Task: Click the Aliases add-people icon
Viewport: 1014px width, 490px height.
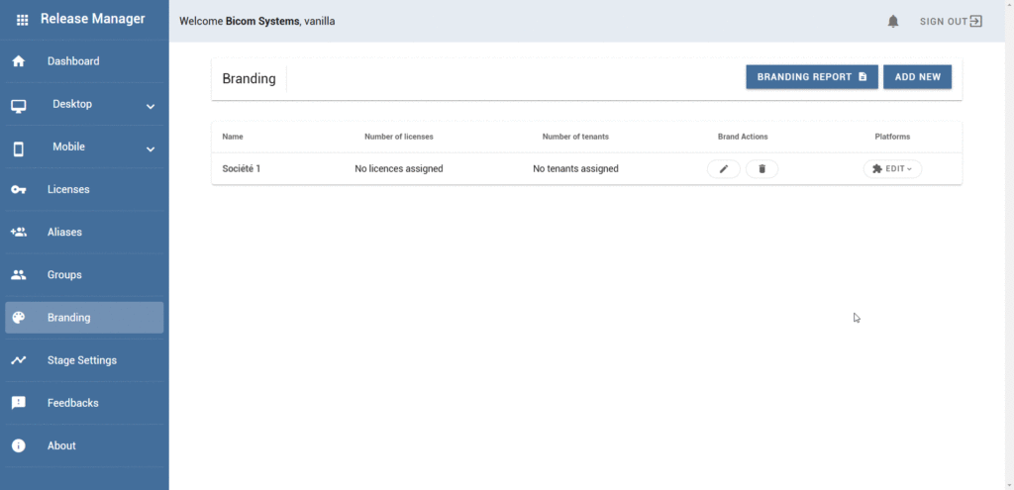Action: pyautogui.click(x=19, y=232)
